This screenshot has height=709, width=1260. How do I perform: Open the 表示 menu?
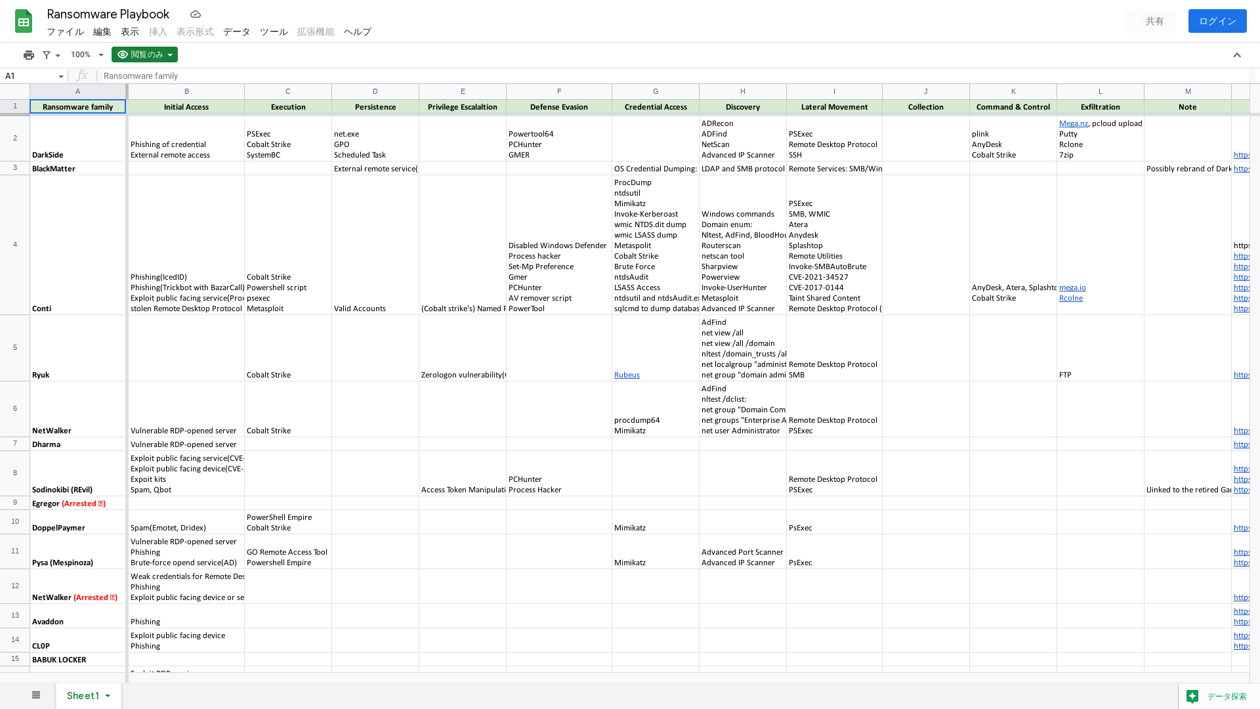point(130,32)
